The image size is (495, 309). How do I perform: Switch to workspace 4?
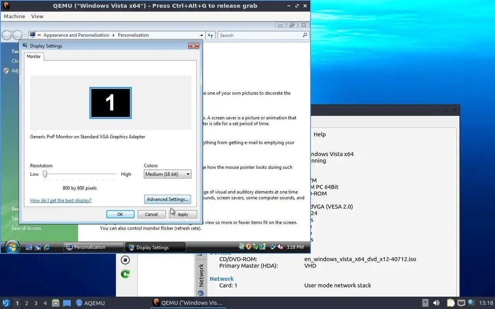[x=45, y=303]
